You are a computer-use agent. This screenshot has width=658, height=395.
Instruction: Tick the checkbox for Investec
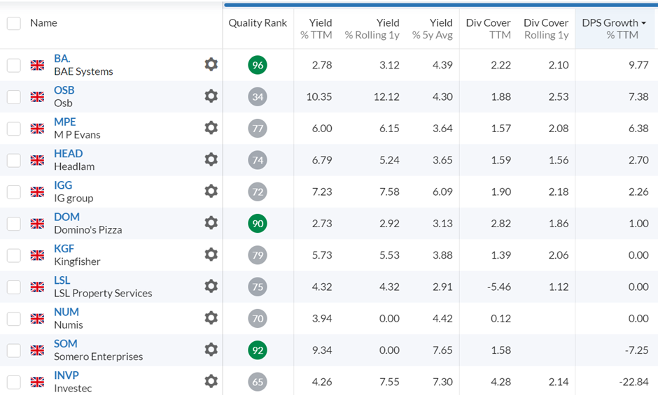coord(14,382)
